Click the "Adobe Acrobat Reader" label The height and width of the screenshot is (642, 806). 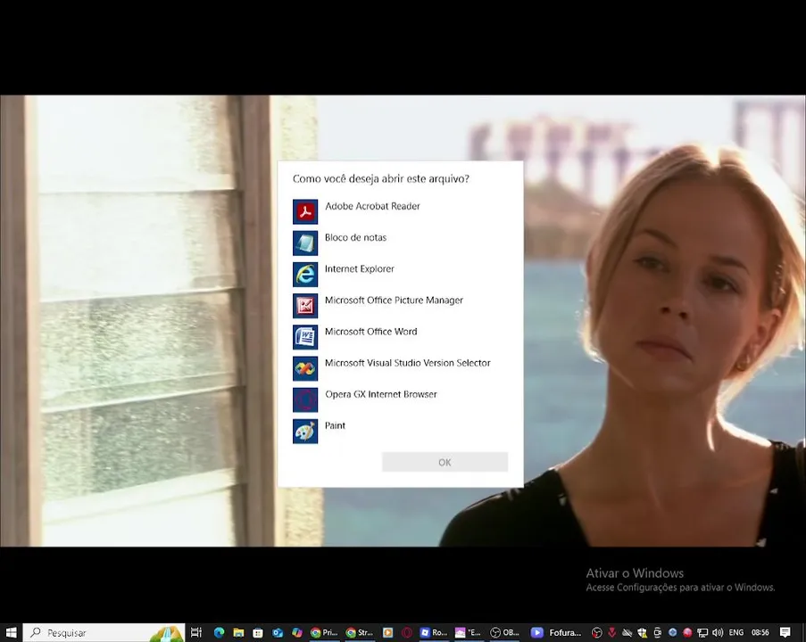tap(372, 206)
